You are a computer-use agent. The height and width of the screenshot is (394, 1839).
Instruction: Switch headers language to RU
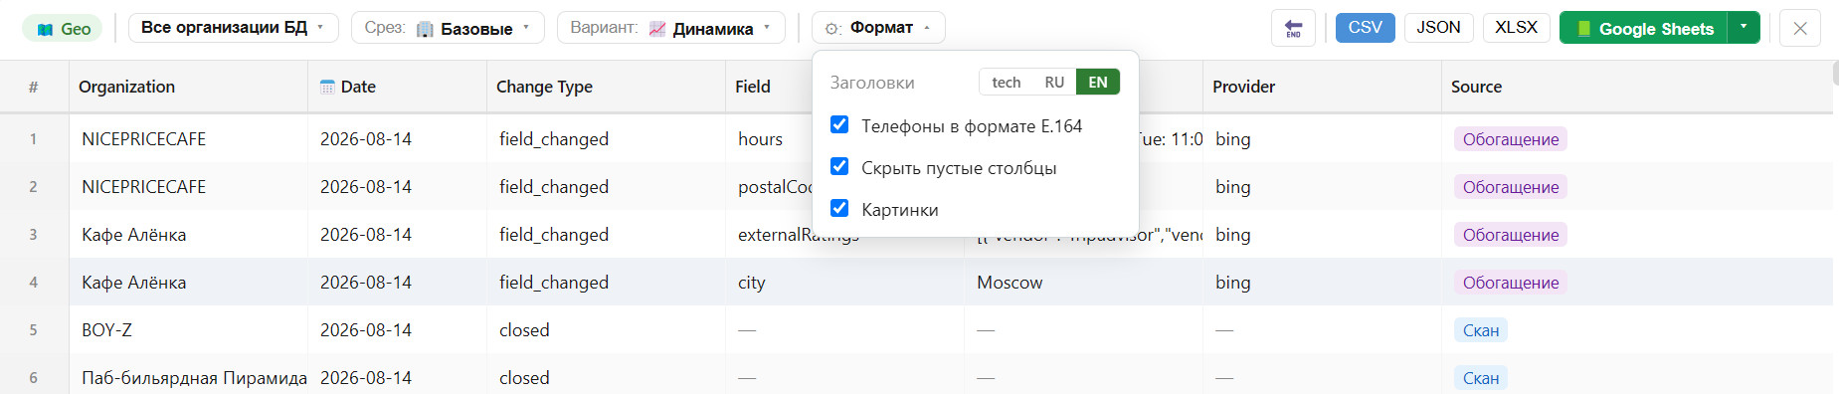1054,83
